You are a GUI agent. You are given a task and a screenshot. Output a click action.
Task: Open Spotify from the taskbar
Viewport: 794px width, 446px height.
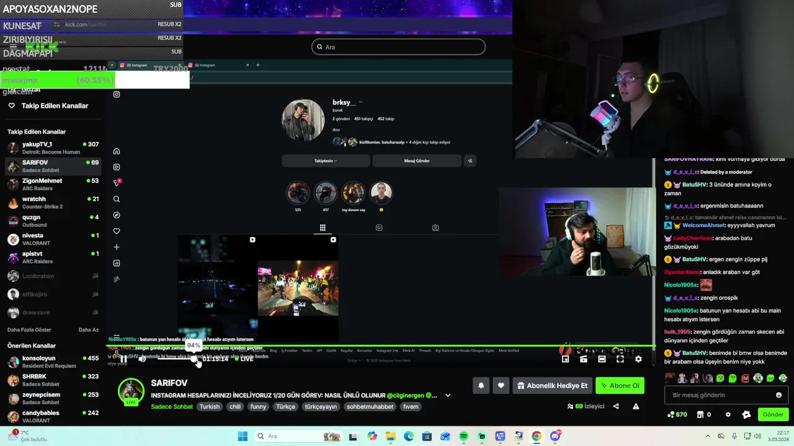click(463, 436)
